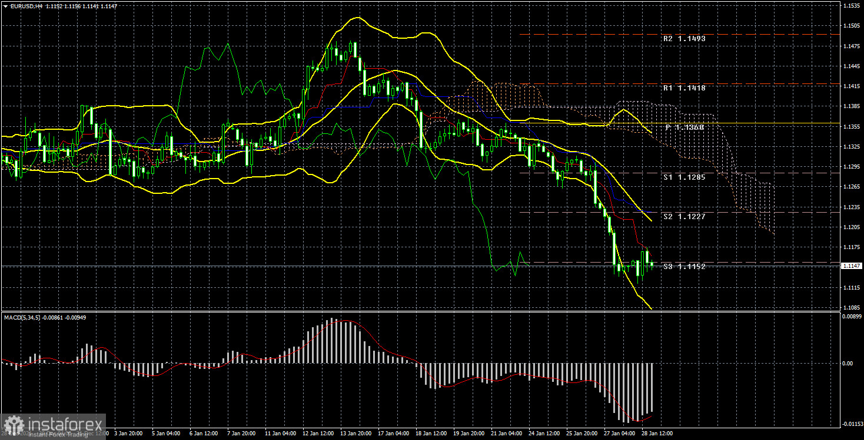Click price axis value 1.1175
The height and width of the screenshot is (440, 864).
tap(850, 247)
